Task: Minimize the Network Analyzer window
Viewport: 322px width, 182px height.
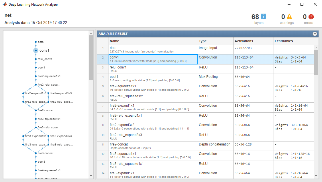Action: 289,4
